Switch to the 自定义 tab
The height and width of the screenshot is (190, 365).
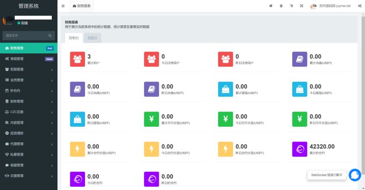click(92, 38)
